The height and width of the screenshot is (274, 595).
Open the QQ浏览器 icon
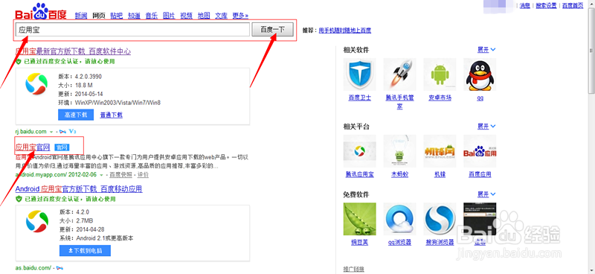[399, 220]
